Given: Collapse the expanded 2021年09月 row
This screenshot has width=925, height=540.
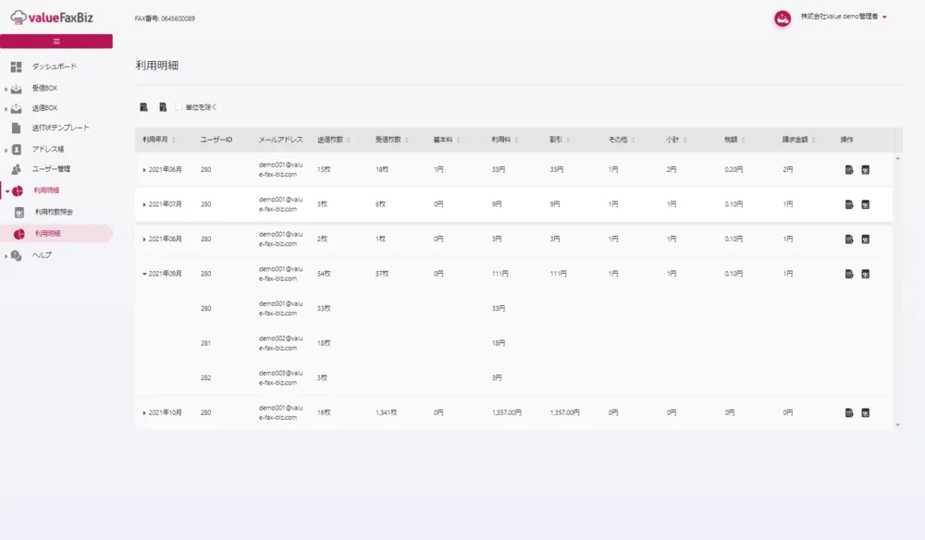Looking at the screenshot, I should 144,274.
